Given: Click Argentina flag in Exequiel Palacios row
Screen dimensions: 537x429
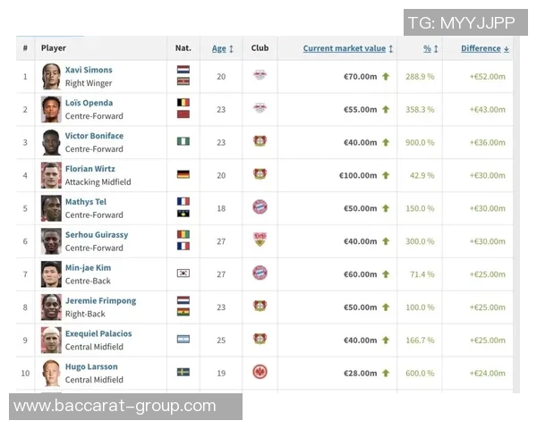Looking at the screenshot, I should 183,339.
